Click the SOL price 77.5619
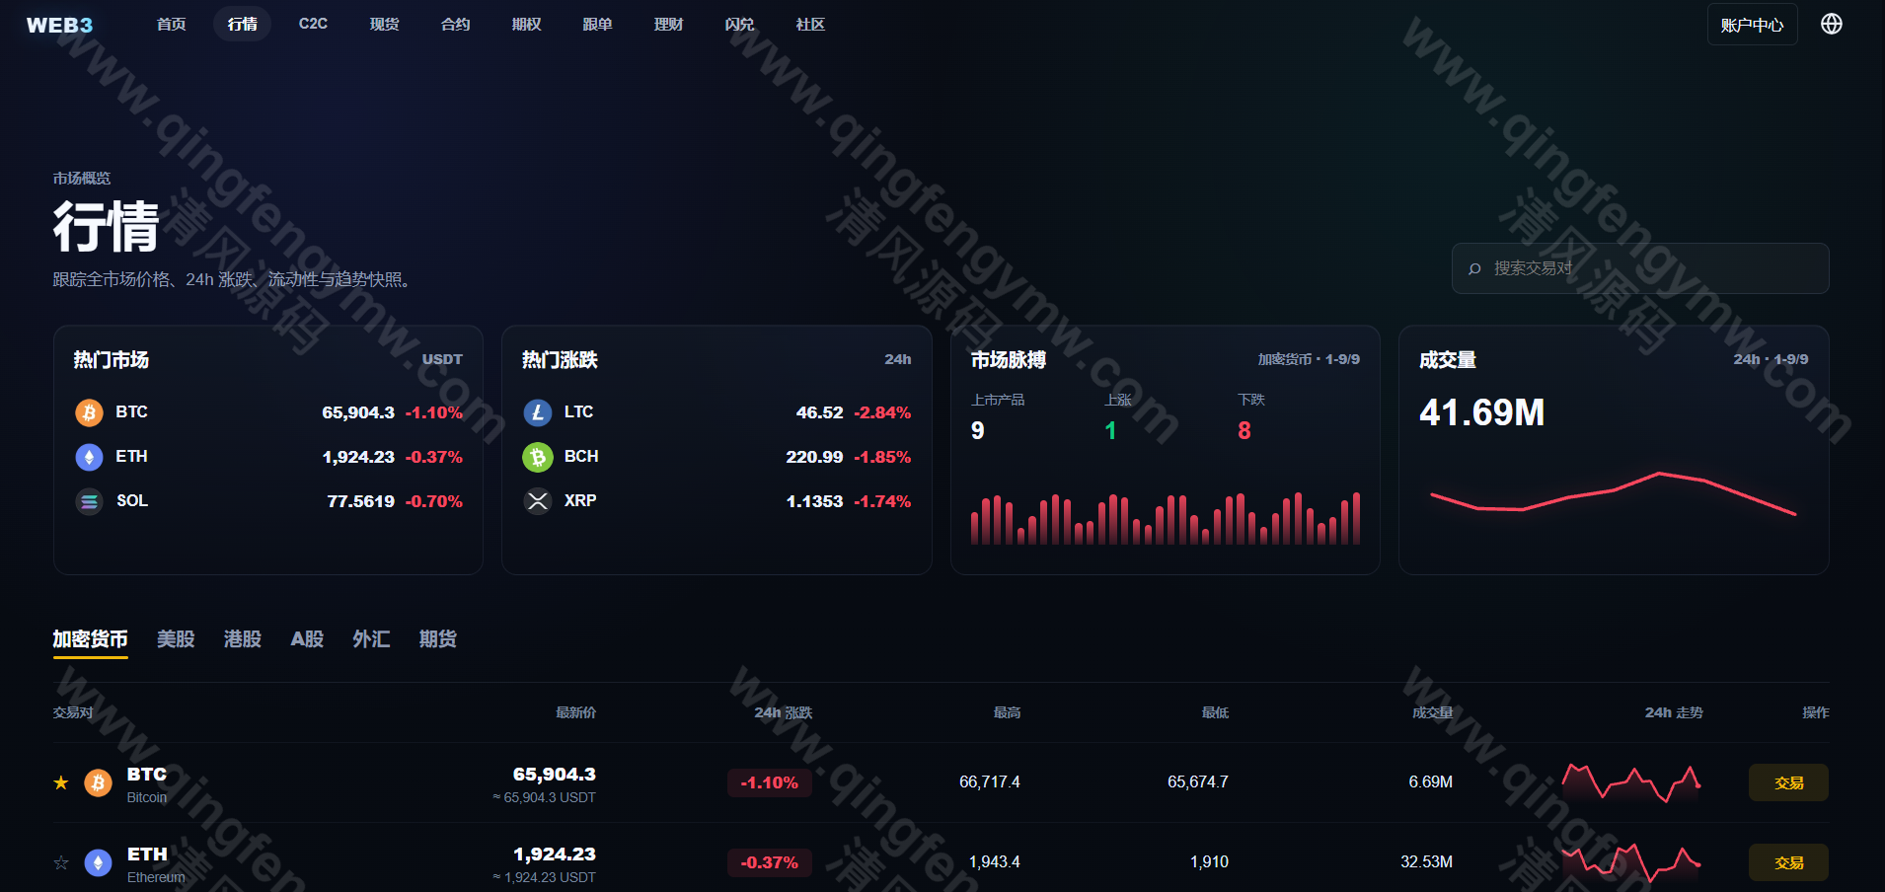The image size is (1885, 892). 361,501
